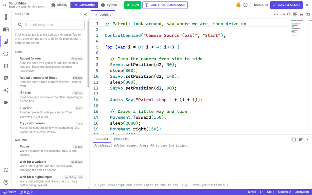Open the errors and warnings count
Viewport: 312px width, 195px height.
pyautogui.click(x=26, y=192)
